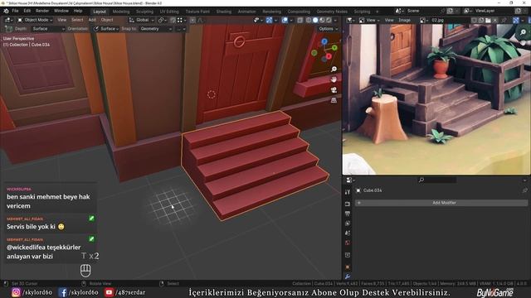The image size is (531, 298).
Task: Open the viewport Add menu
Action: click(x=92, y=20)
